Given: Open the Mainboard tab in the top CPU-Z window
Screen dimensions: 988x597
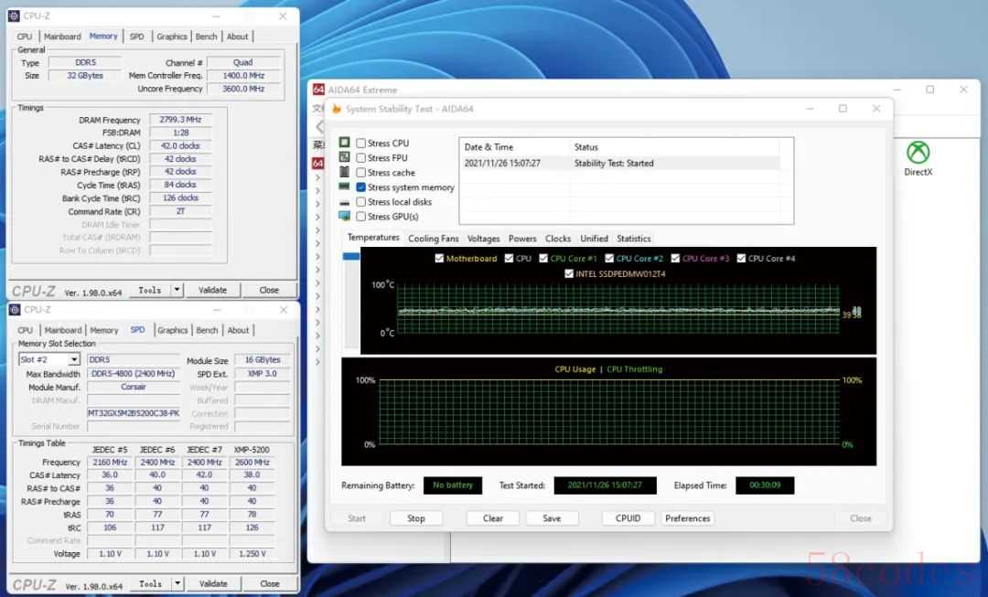Looking at the screenshot, I should (62, 37).
